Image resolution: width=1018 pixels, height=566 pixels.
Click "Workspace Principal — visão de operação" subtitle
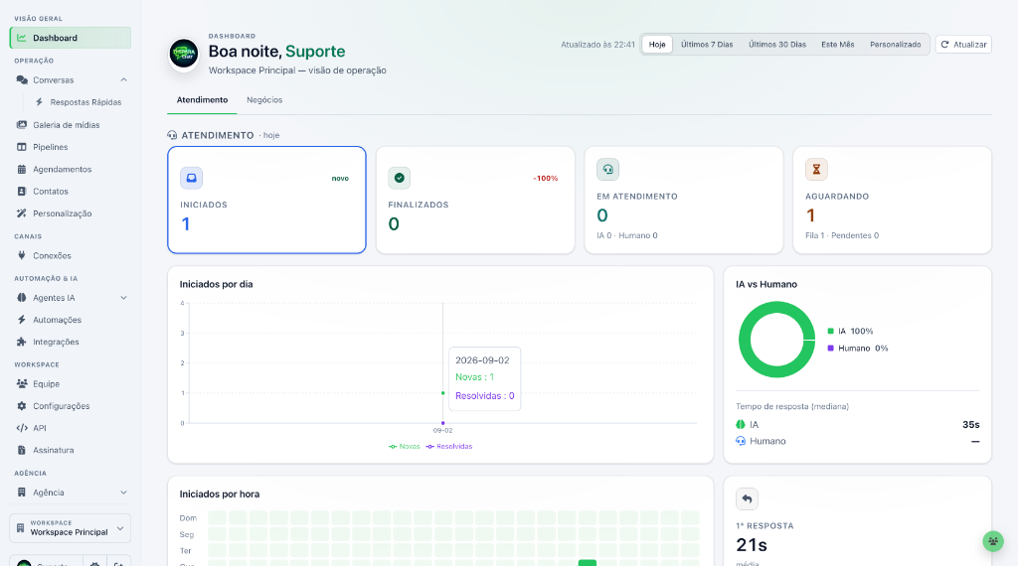coord(297,71)
